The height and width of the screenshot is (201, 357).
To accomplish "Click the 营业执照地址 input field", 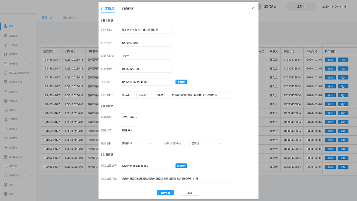I will point(176,179).
